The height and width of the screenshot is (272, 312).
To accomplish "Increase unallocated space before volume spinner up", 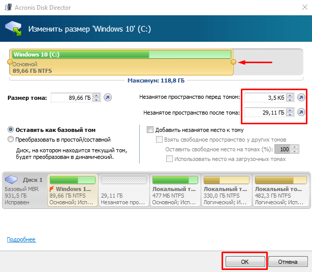I will [x=290, y=96].
